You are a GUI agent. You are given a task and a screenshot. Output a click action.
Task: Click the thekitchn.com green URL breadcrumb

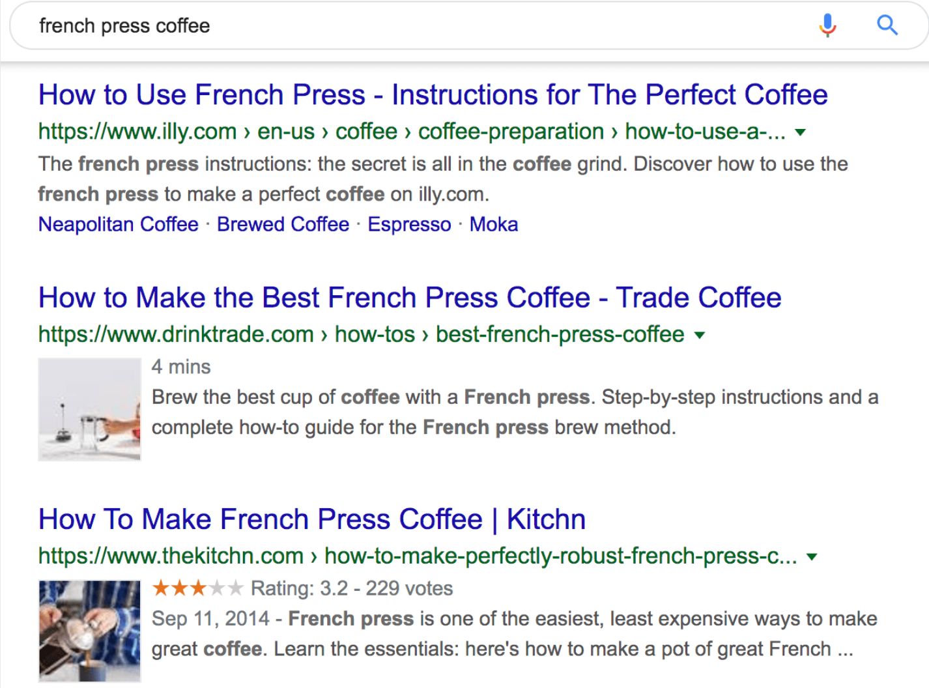(418, 556)
